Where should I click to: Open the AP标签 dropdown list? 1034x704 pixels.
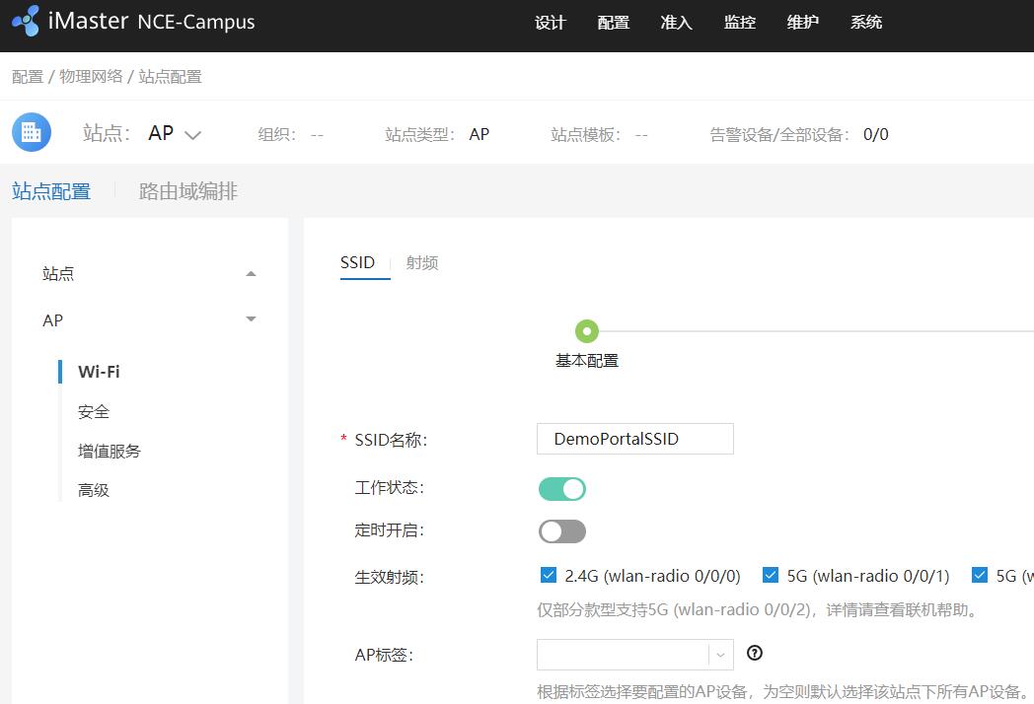point(719,654)
